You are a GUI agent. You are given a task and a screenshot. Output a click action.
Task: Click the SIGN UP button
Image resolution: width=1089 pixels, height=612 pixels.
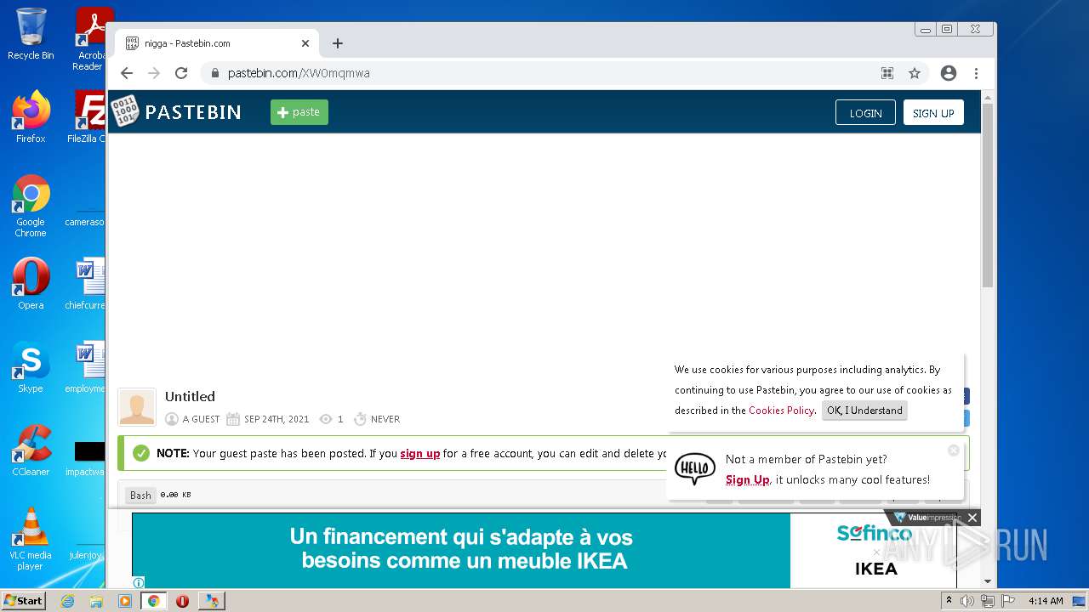(x=933, y=113)
